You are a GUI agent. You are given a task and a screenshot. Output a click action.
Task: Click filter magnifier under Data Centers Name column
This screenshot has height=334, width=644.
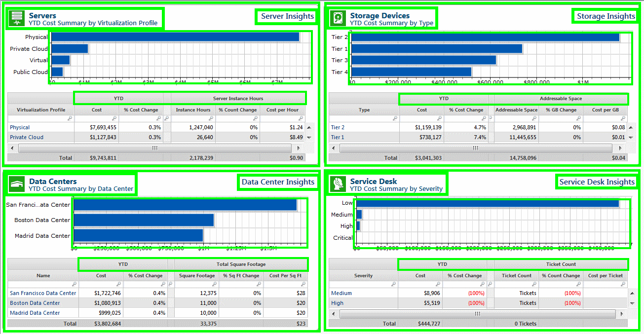pyautogui.click(x=75, y=284)
